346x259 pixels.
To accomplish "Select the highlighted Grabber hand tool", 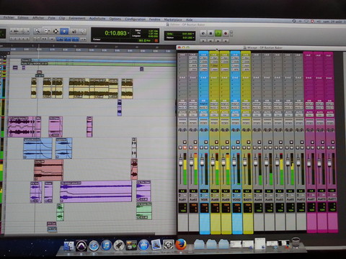I will [x=64, y=31].
